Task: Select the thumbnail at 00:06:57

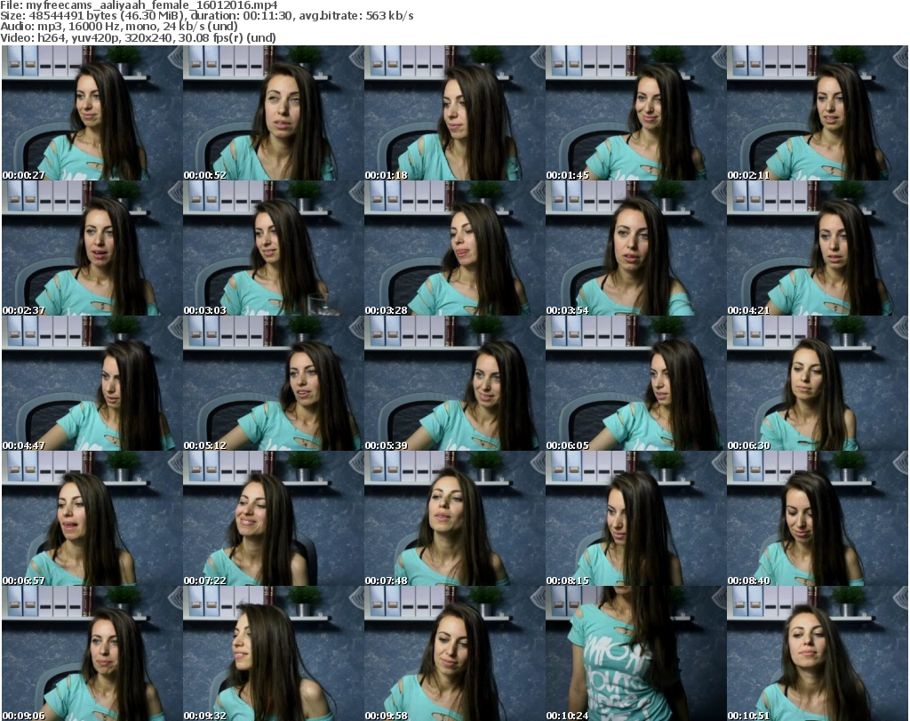Action: (x=92, y=519)
